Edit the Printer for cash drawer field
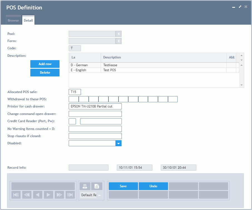Viewport: 252px width, 210px height. coord(95,106)
